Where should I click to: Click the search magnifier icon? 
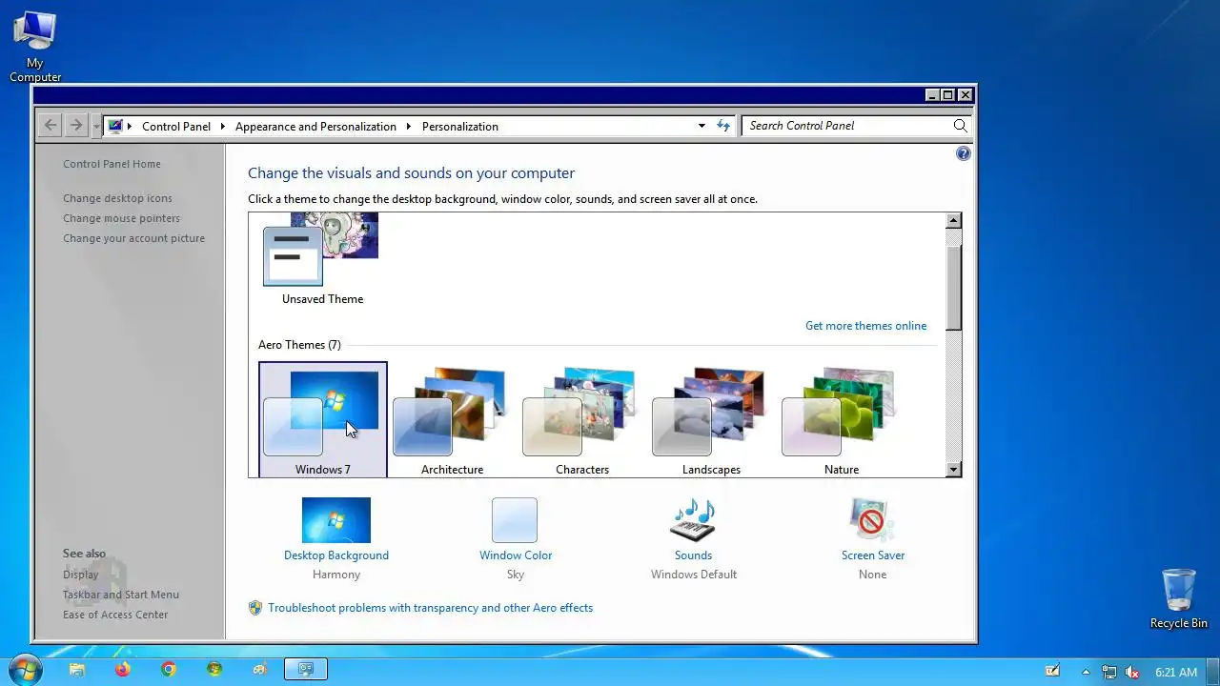960,126
